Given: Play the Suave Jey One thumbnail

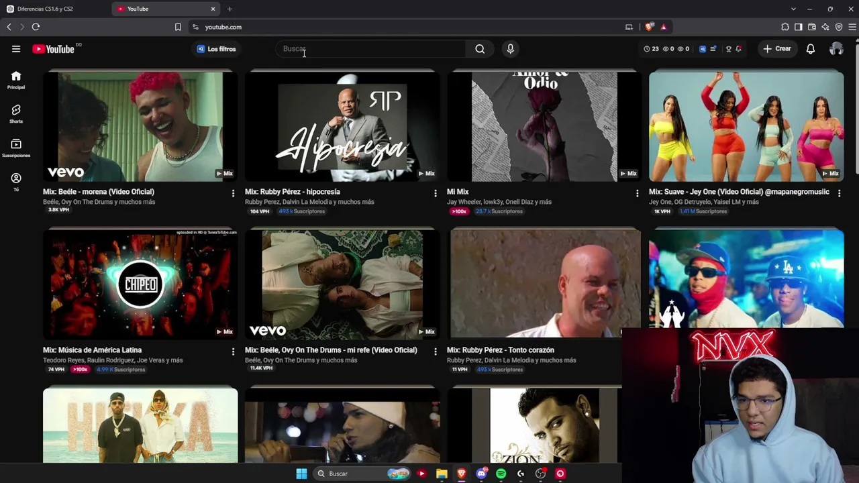Looking at the screenshot, I should [746, 126].
